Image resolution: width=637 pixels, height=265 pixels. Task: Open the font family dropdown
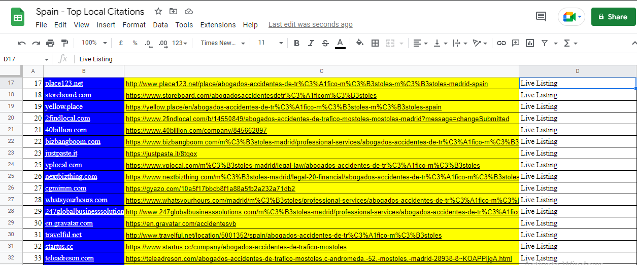tap(223, 43)
